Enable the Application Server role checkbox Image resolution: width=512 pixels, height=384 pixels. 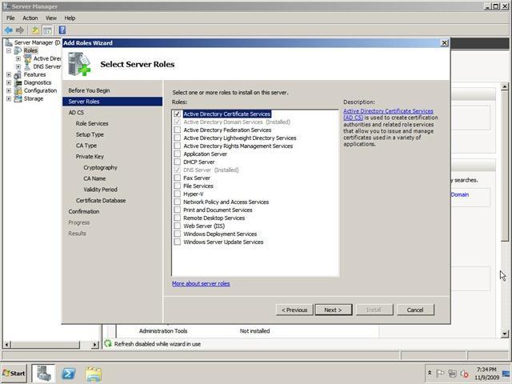(178, 154)
